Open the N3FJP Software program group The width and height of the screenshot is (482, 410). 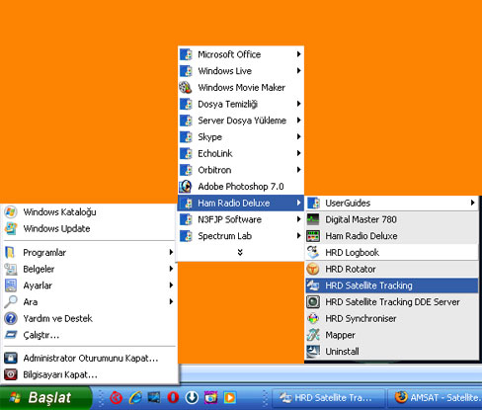(241, 219)
